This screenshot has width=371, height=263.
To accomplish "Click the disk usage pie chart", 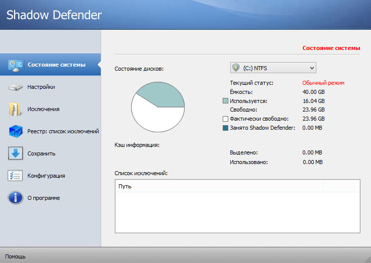I will pos(158,107).
